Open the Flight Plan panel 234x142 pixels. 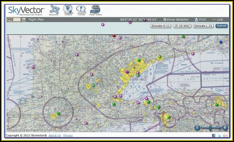click(x=36, y=20)
